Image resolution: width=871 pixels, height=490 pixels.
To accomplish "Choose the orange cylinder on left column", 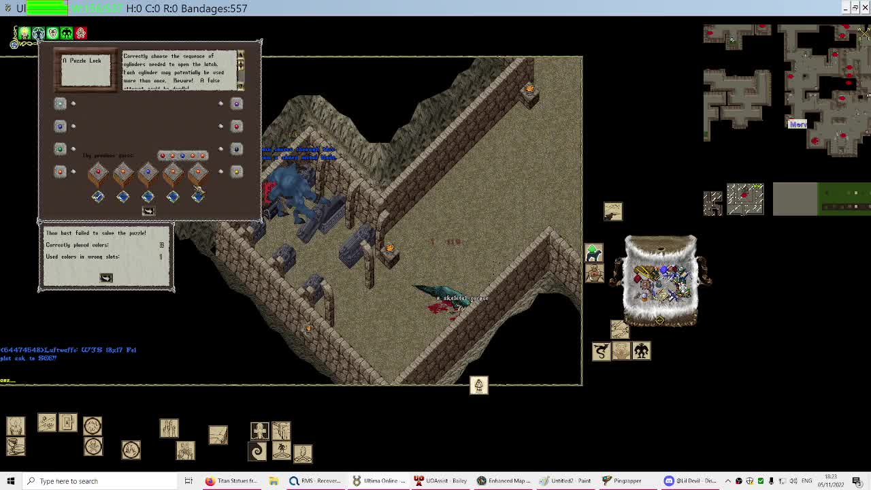I will tap(60, 171).
